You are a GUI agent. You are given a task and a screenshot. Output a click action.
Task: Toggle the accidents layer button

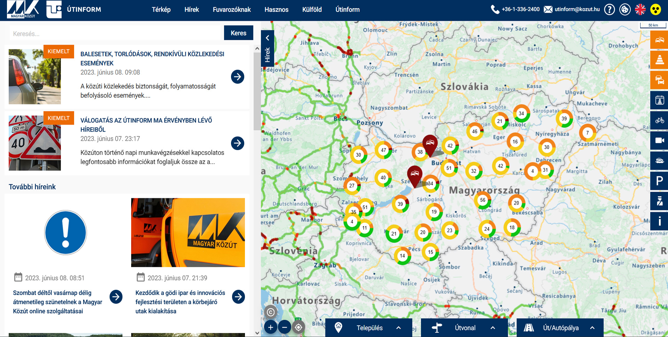[659, 40]
